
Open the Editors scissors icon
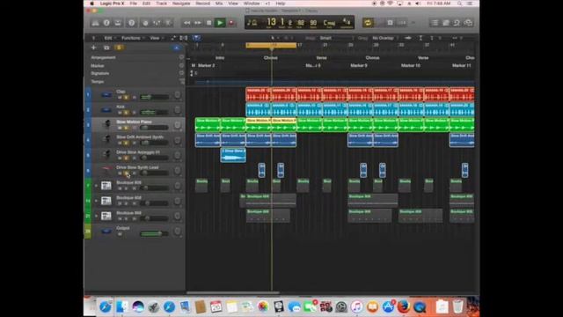pos(168,23)
